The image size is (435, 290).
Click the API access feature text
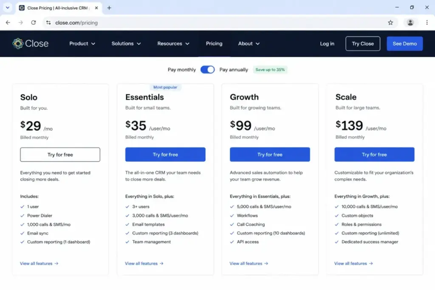tap(248, 242)
